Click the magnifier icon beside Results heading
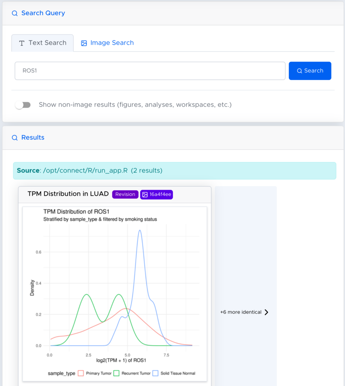The height and width of the screenshot is (386, 345). (15, 138)
